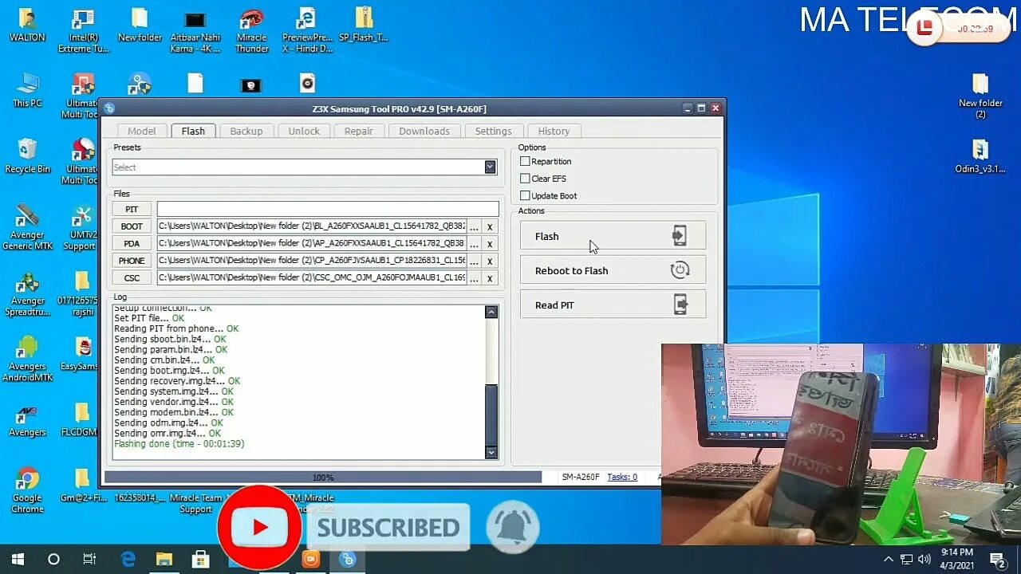Show hidden system tray icons
The width and height of the screenshot is (1021, 574).
888,559
